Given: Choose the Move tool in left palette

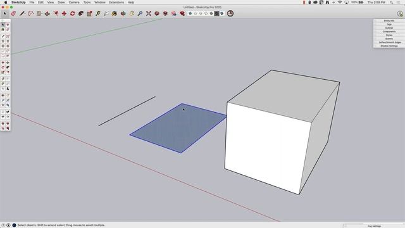Looking at the screenshot, I should pos(3,63).
